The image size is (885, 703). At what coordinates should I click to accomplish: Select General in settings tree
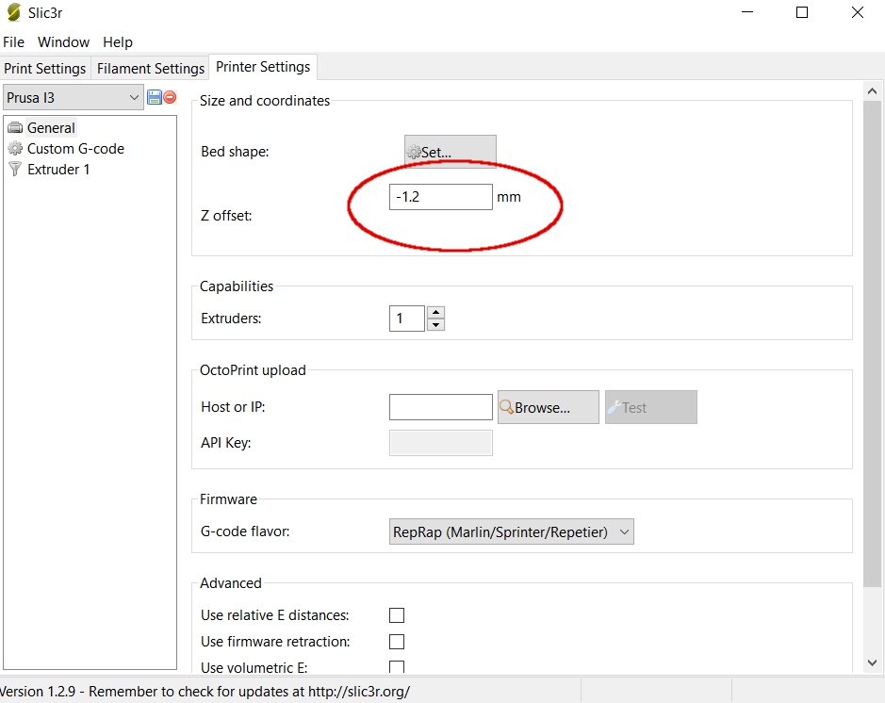(x=51, y=128)
